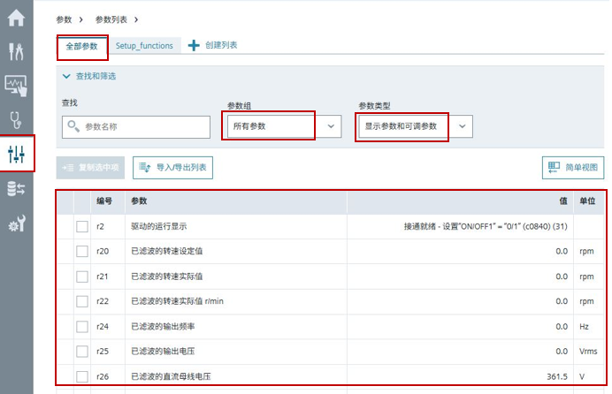The width and height of the screenshot is (612, 394).
Task: Open the backup and restore sidebar icon
Action: (x=16, y=188)
